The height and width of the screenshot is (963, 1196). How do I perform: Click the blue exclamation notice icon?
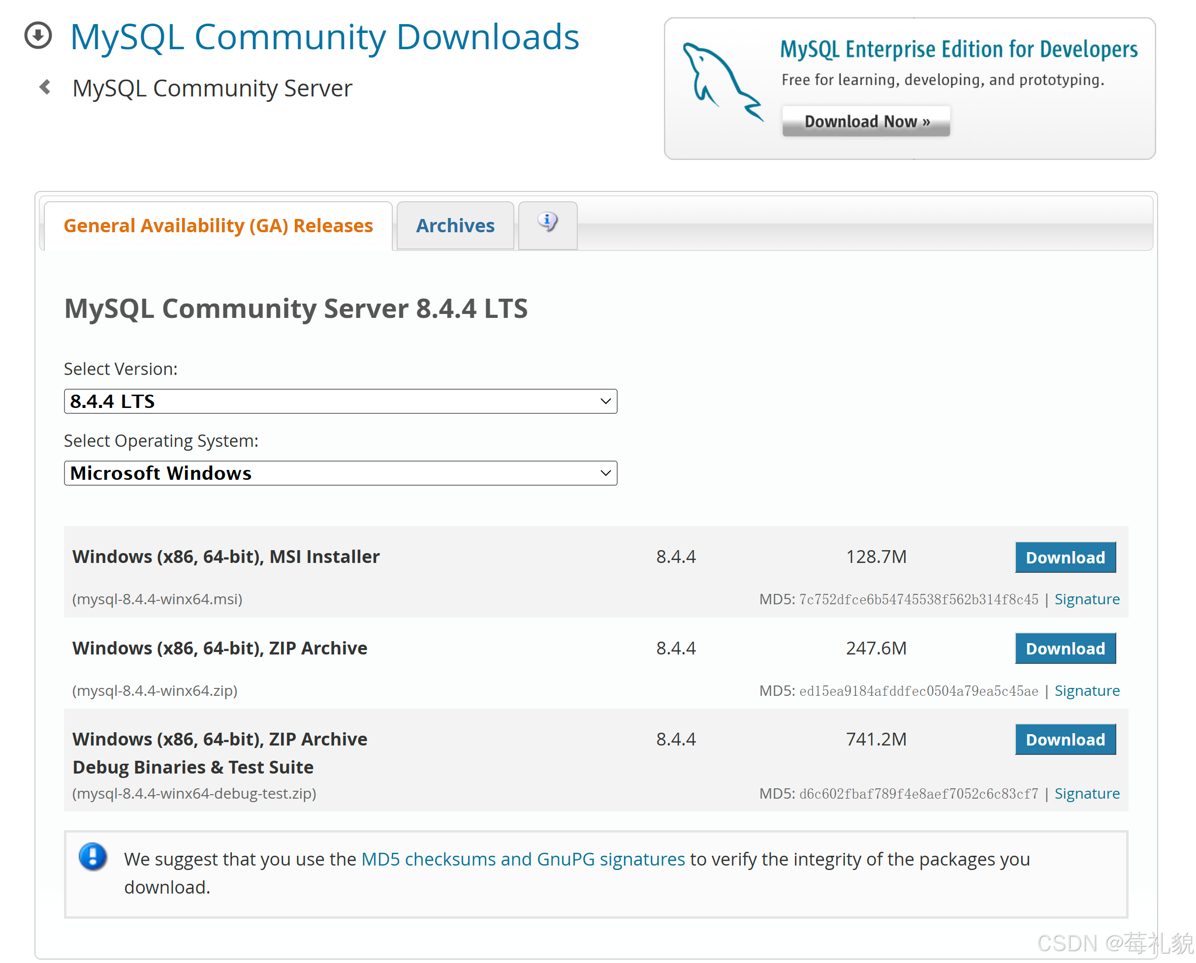click(x=93, y=857)
